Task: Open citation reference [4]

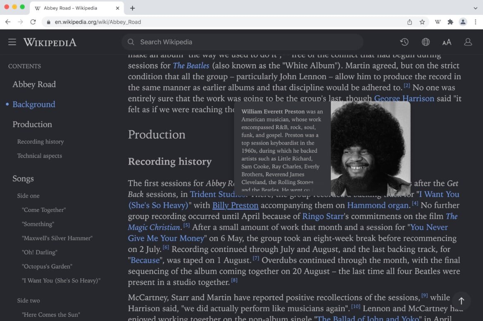Action: point(415,203)
